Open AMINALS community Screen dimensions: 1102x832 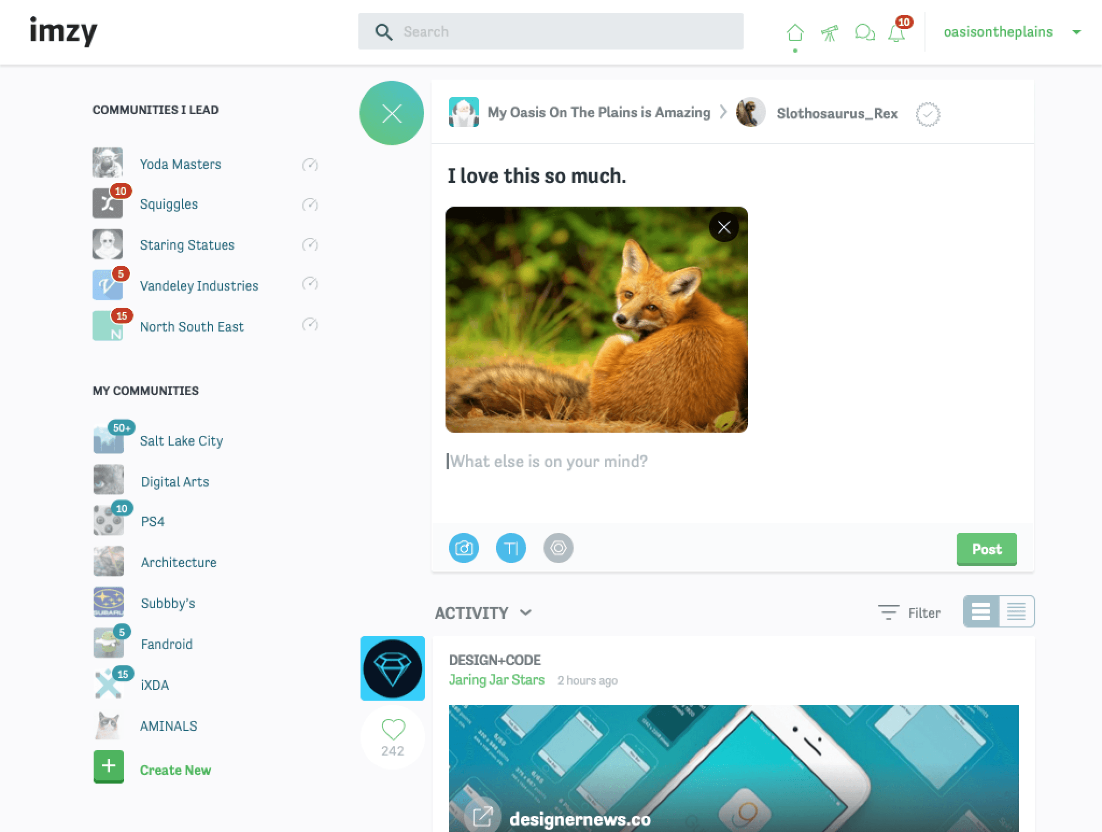(168, 726)
